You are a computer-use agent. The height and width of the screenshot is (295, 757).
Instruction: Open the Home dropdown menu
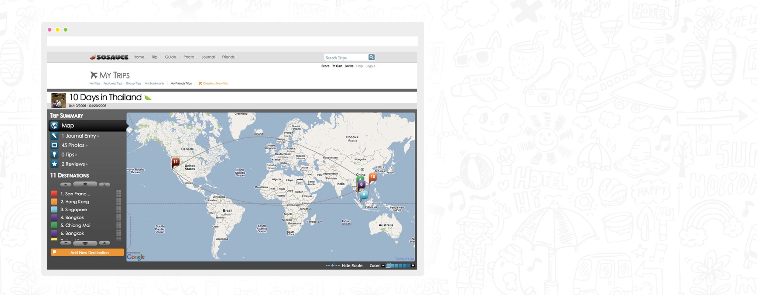click(140, 57)
